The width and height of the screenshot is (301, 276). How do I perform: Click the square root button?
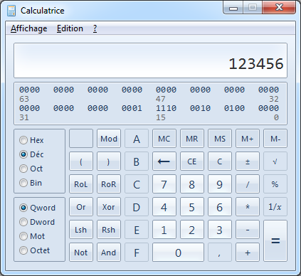click(275, 161)
